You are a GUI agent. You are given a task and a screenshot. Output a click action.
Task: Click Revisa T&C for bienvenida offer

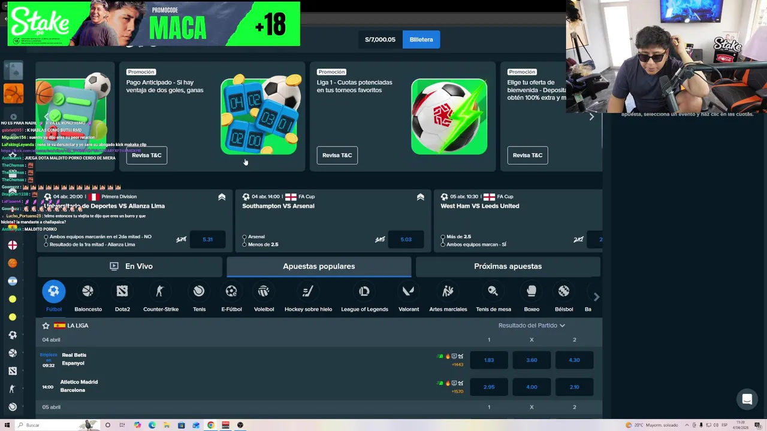[x=528, y=155]
